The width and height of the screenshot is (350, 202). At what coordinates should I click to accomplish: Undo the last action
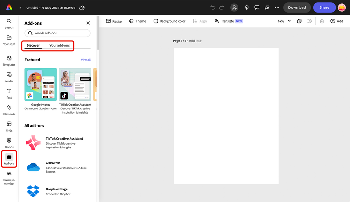coord(213,7)
